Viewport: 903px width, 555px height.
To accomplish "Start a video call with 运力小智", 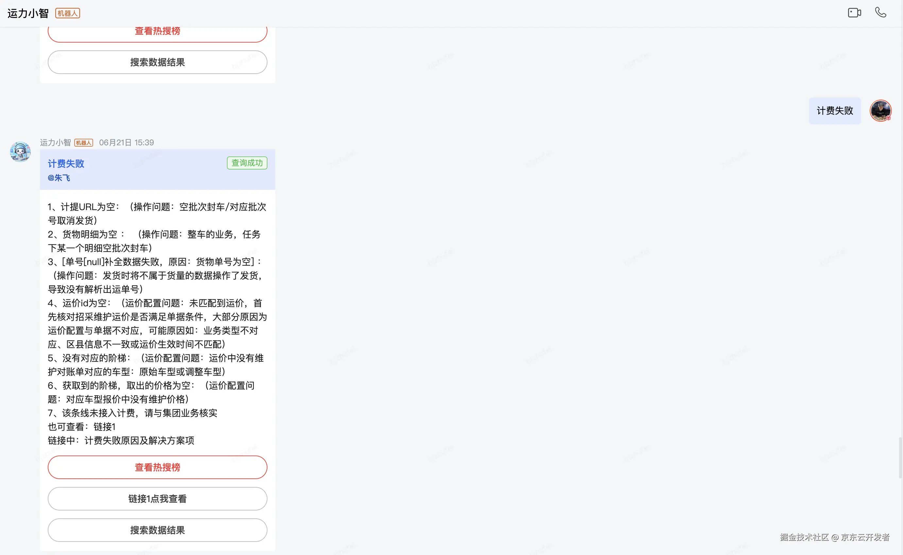I will point(854,13).
